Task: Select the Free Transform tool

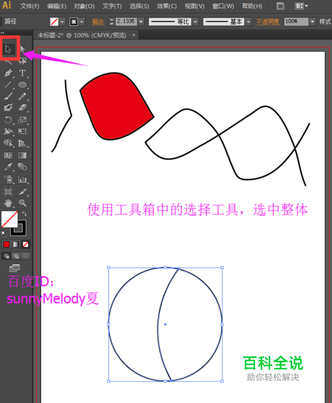Action: tap(23, 131)
